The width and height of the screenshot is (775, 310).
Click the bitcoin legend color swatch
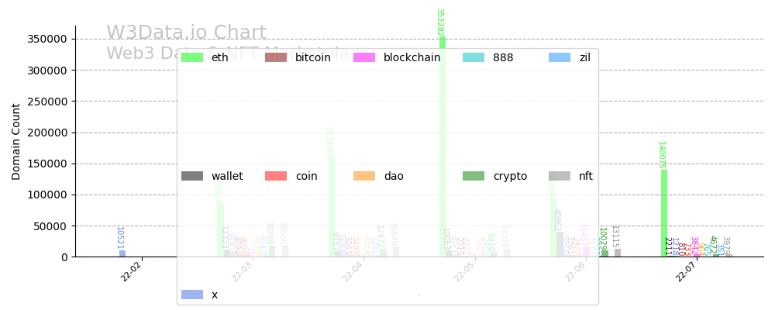pyautogui.click(x=276, y=57)
